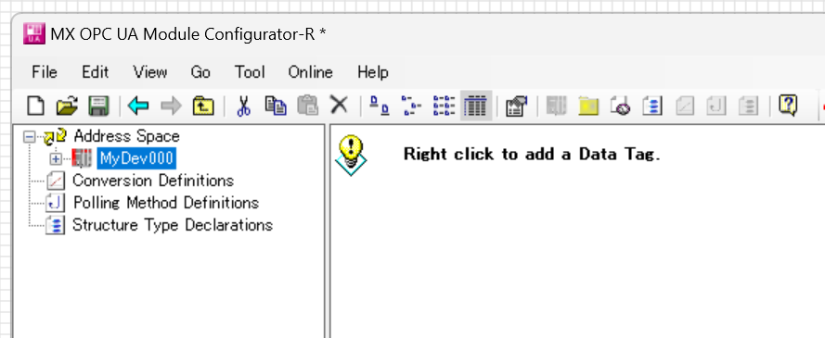Go back using the cyan left arrow
This screenshot has width=825, height=338.
(x=138, y=106)
